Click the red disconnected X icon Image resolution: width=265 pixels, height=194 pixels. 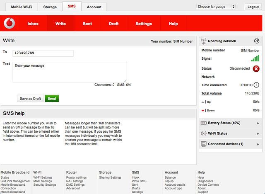(x=256, y=69)
